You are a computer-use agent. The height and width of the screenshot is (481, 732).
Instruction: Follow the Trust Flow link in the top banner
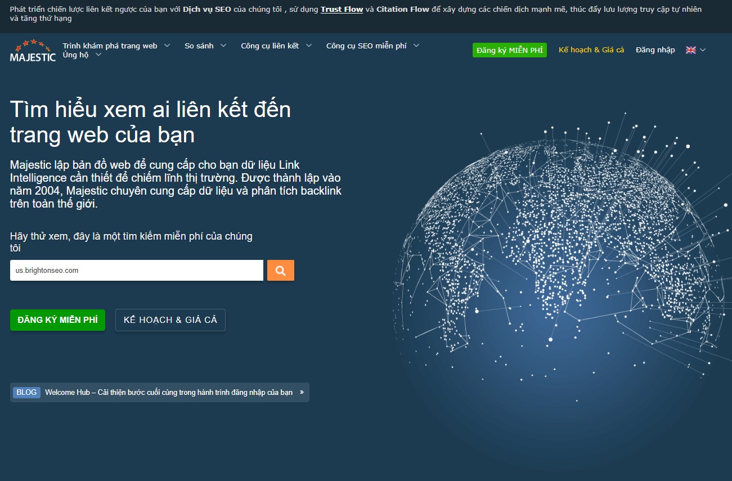pos(342,10)
